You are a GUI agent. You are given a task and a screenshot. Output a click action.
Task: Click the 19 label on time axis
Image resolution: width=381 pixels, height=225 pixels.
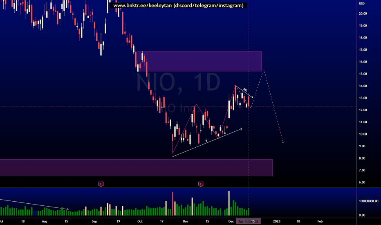pos(118,221)
